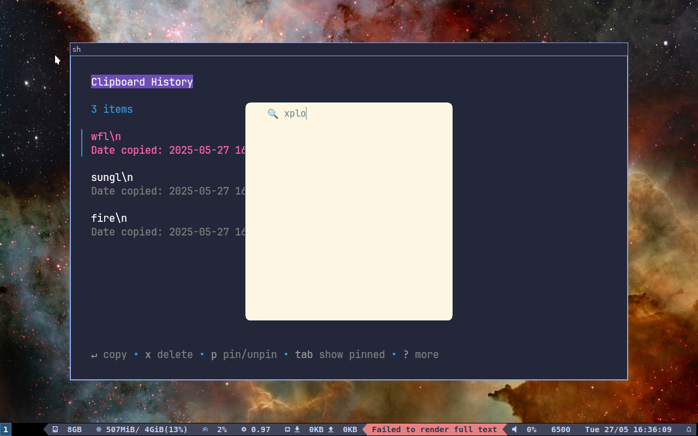Click the 507MiB/ 4GiB(13%) memory readout
698x436 pixels.
tap(147, 429)
